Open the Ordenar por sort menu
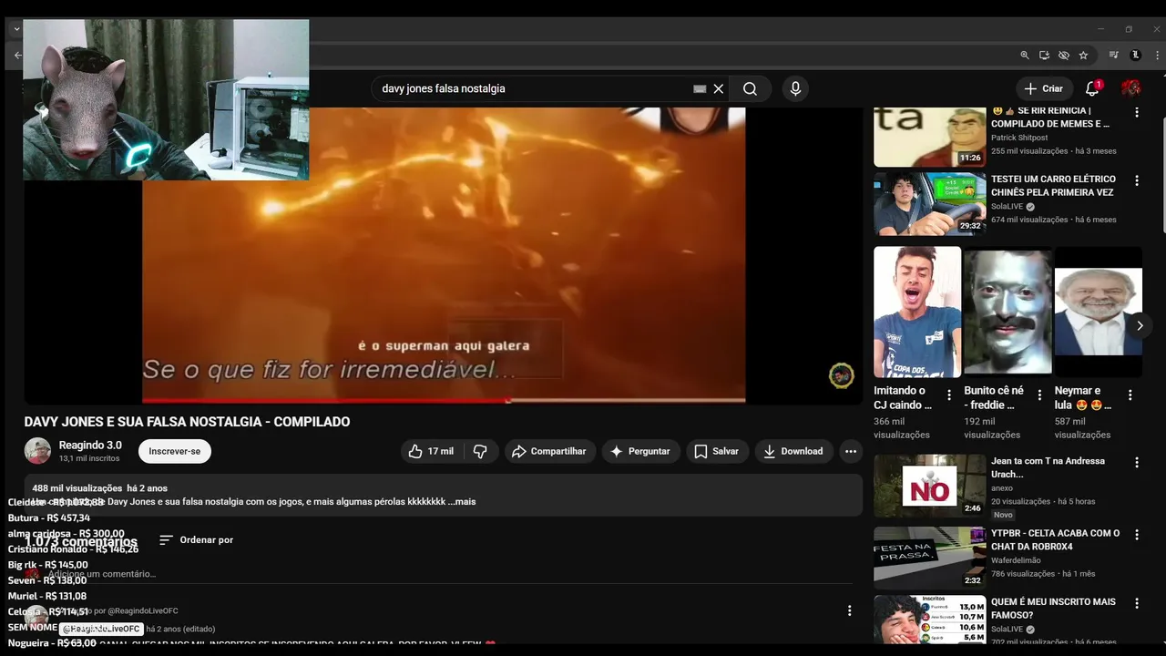1166x656 pixels. (x=196, y=539)
